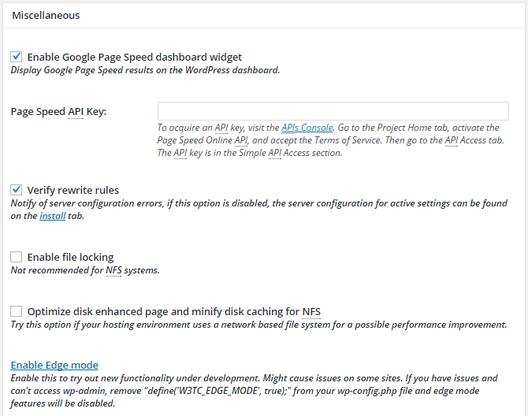This screenshot has height=416, width=528.
Task: Click the API abbreviation after 'Page Speed Online'
Action: coord(241,140)
